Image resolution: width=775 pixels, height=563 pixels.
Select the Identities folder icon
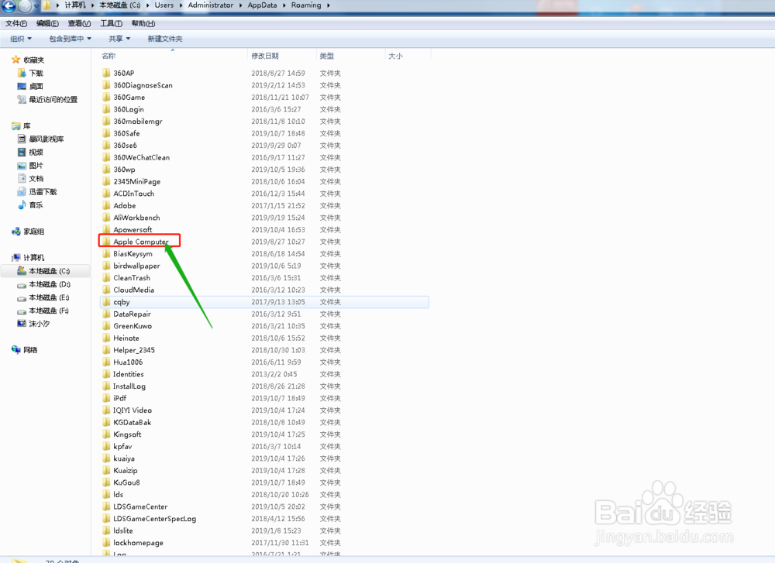[106, 374]
